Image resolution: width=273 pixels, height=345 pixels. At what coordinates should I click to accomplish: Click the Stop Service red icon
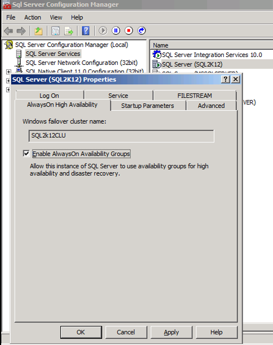[x=129, y=30]
